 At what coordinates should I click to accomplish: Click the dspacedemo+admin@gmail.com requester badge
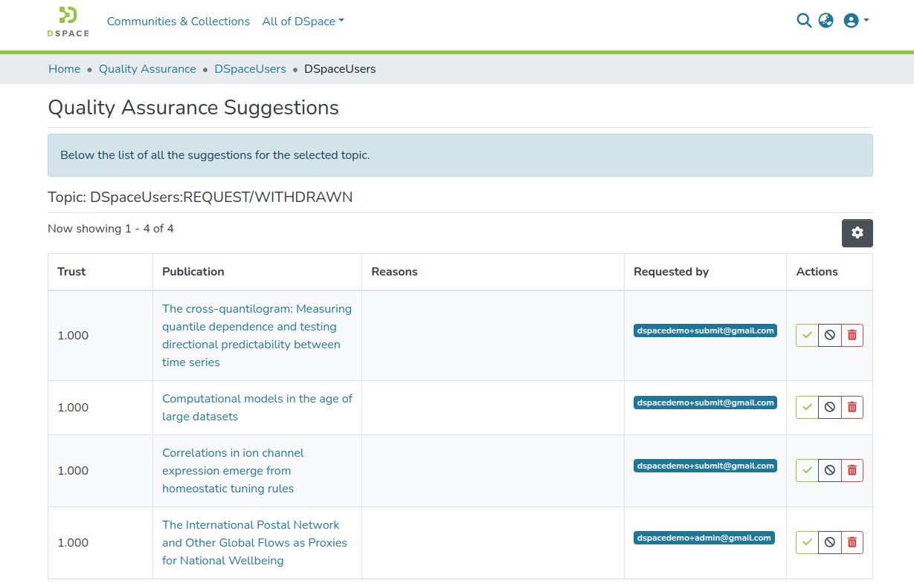[x=704, y=538]
